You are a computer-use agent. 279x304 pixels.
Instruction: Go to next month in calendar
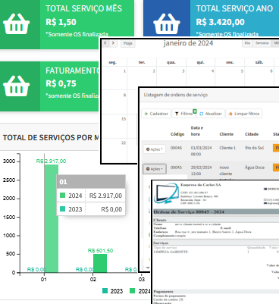[113, 43]
